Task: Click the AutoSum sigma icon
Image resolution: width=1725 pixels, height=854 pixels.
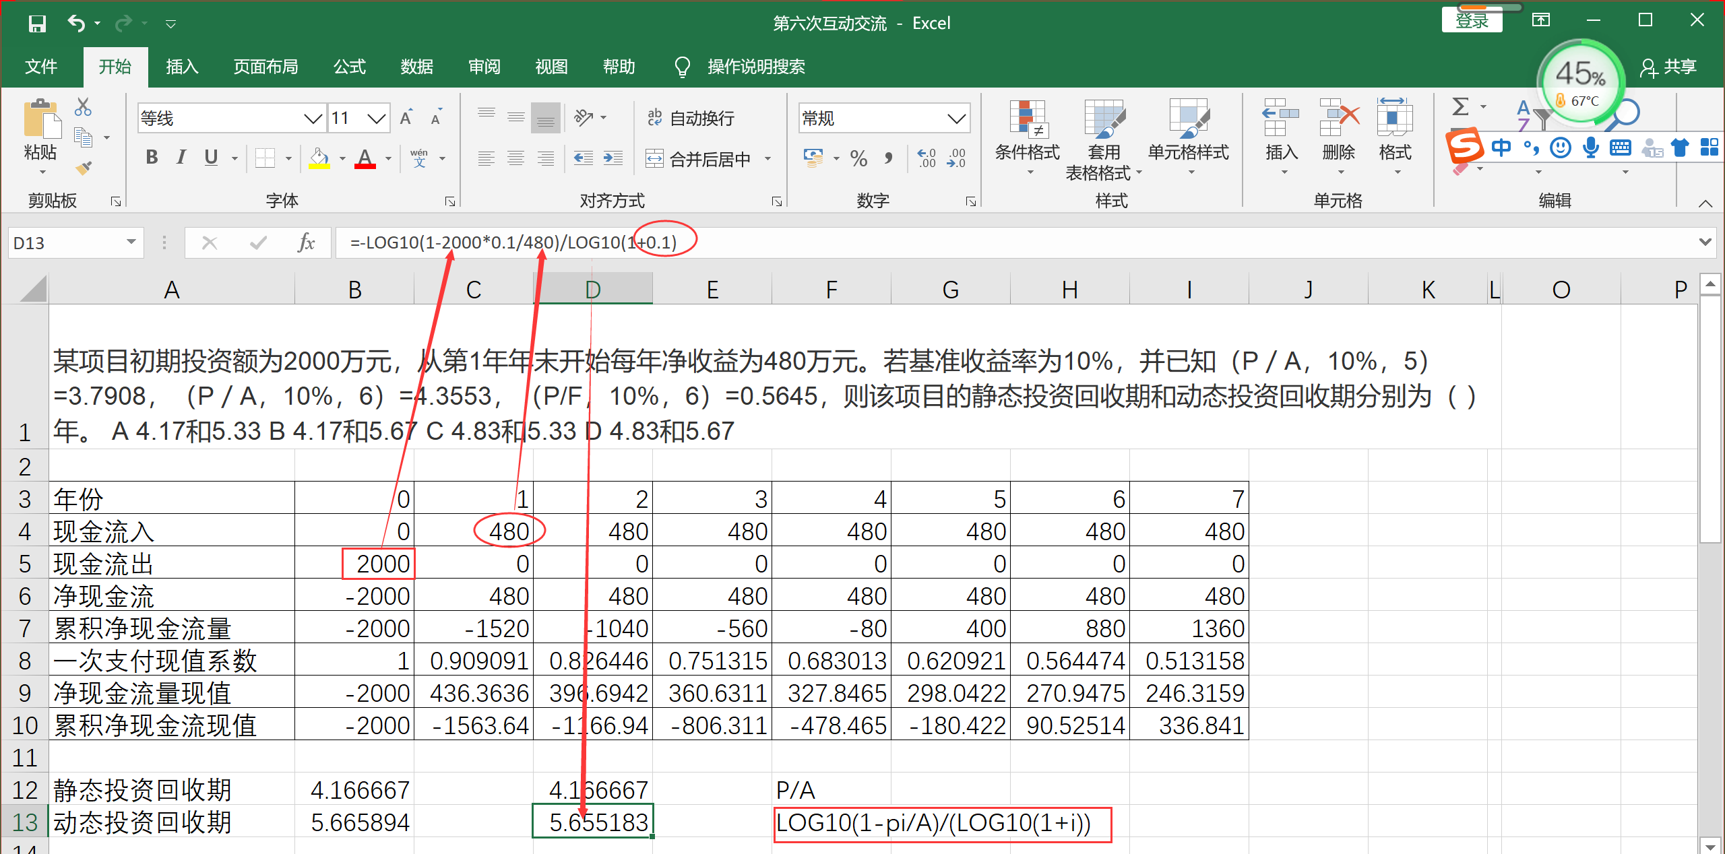Action: [1460, 107]
